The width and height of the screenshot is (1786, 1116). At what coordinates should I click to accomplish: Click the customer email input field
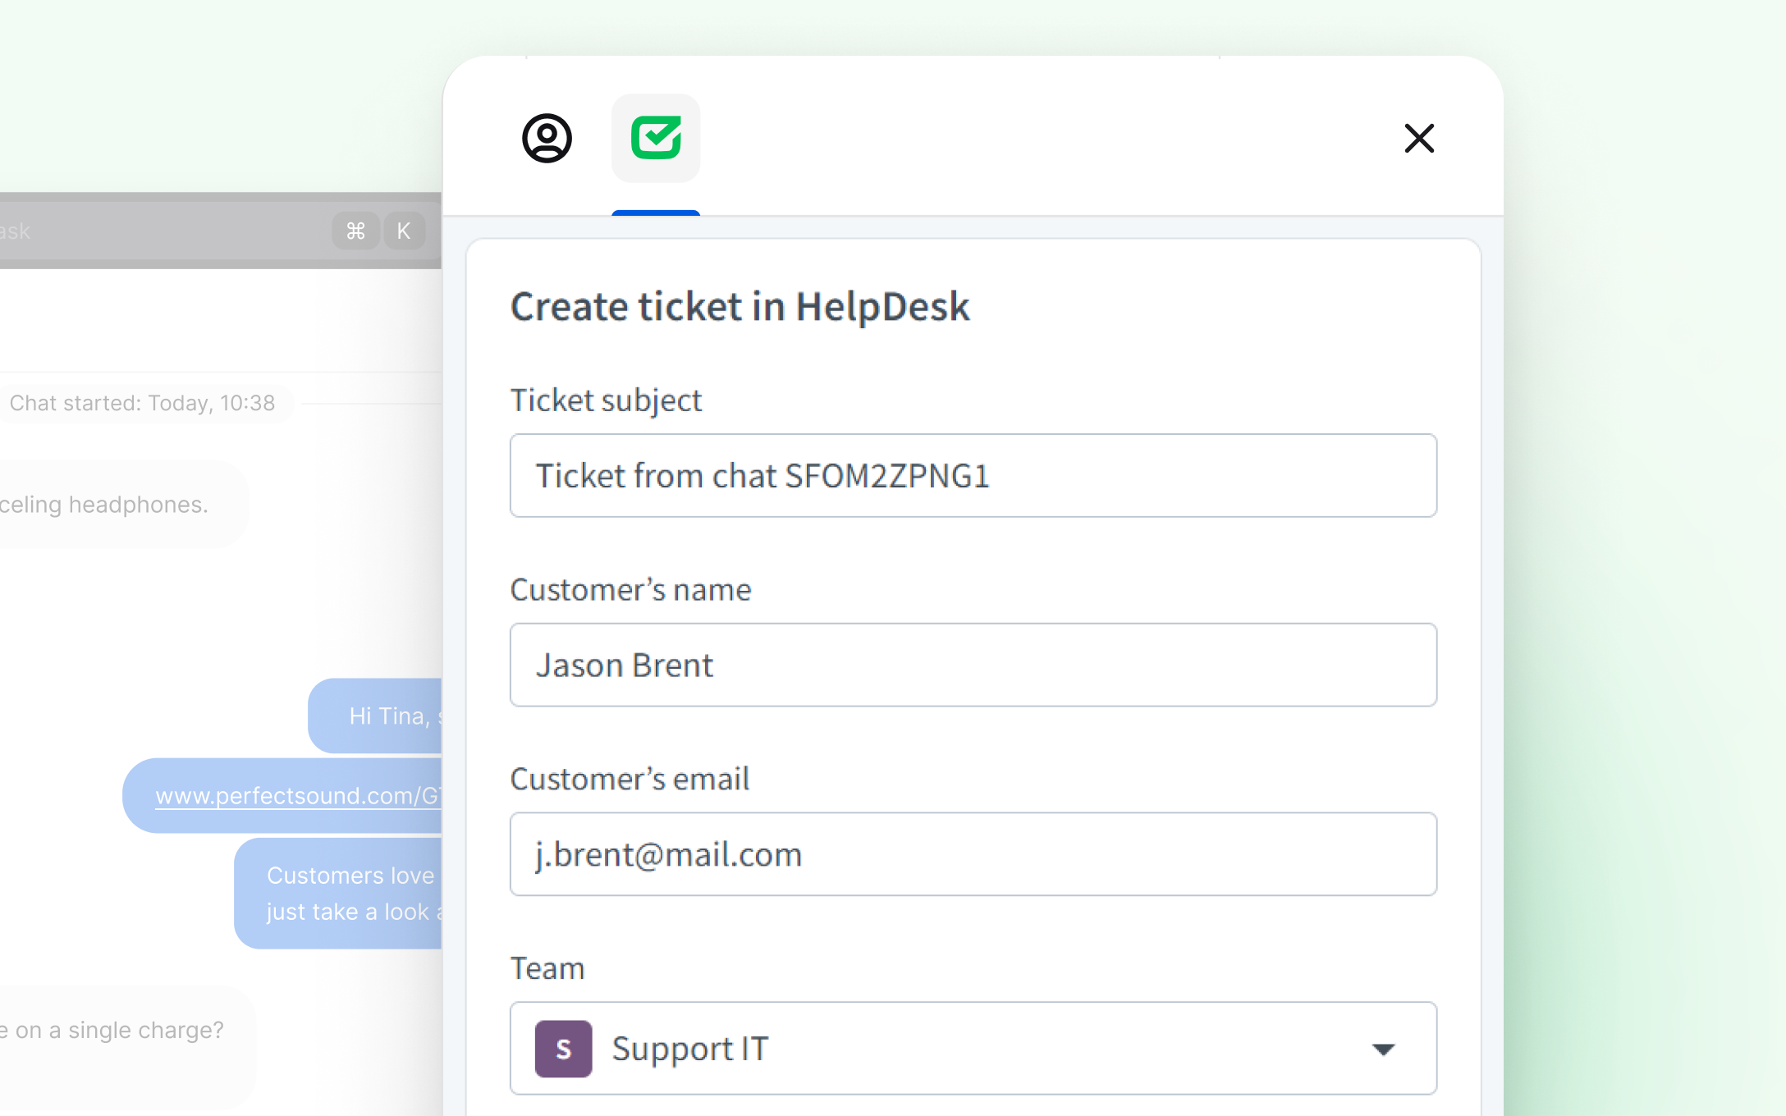click(973, 853)
